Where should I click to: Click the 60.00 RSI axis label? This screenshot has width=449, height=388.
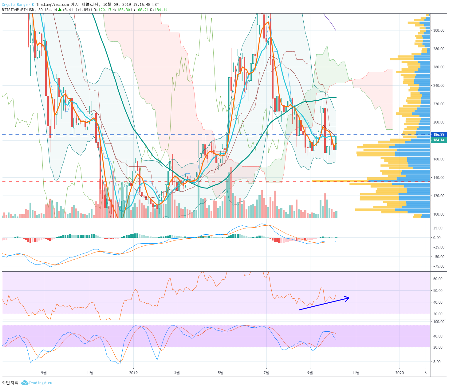tap(438, 279)
